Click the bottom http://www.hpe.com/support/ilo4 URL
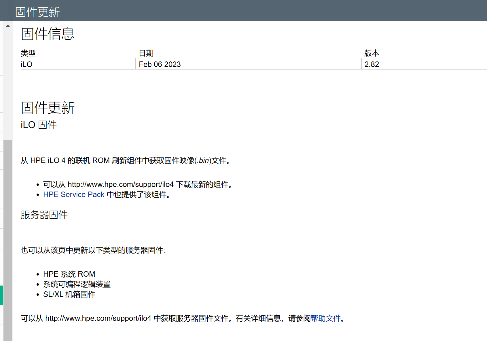Screen dimensions: 487x341 point(98,318)
